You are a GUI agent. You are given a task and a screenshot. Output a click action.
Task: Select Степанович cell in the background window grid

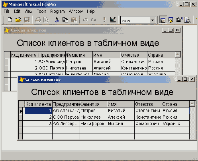tap(134, 62)
